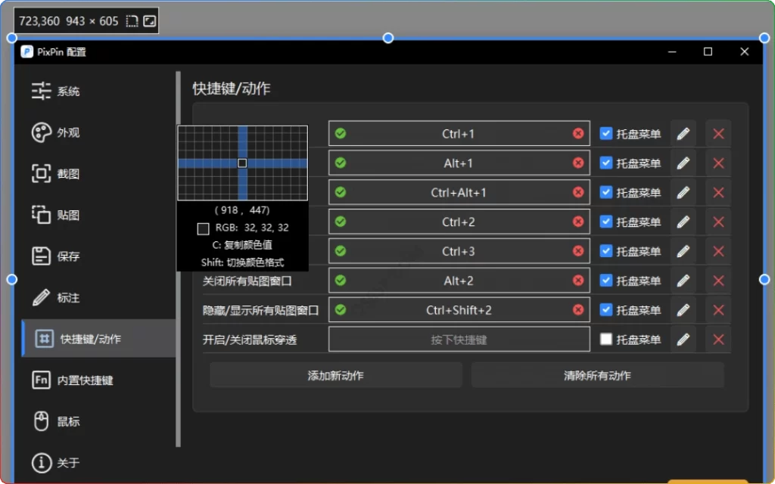
Task: Click the 按下快捷键 input field
Action: 459,339
